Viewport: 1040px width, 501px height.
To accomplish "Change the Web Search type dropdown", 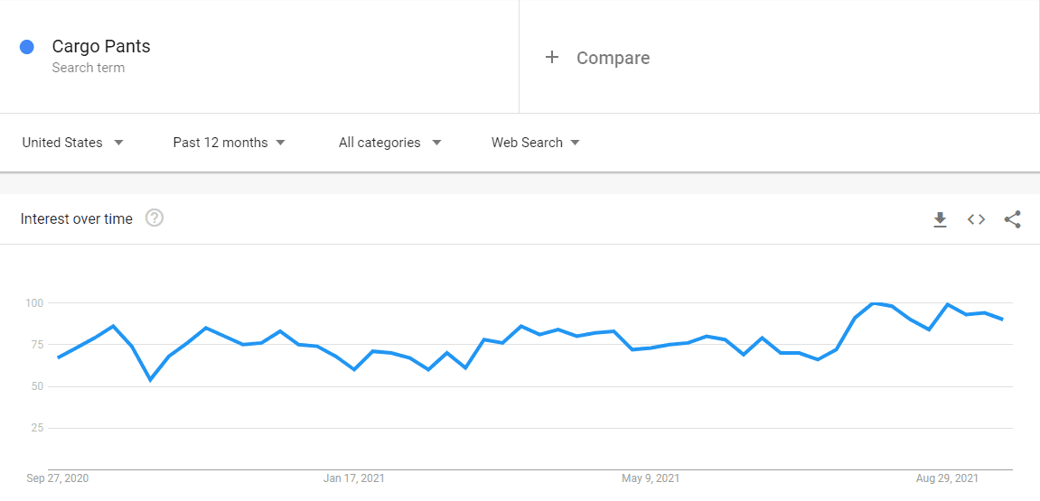I will pos(536,143).
